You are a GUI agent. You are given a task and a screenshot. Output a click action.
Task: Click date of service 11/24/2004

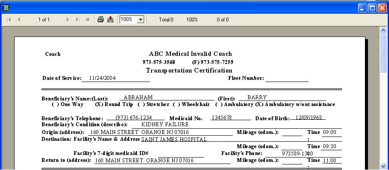[102, 78]
